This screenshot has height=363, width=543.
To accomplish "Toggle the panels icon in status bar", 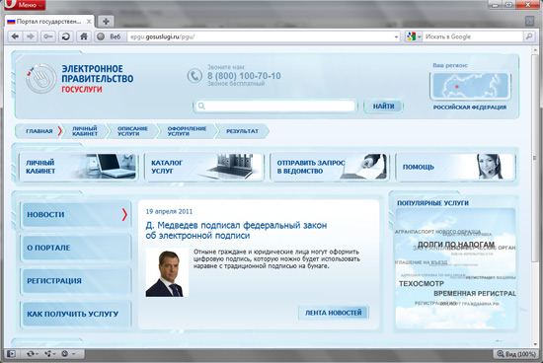I will [x=11, y=354].
